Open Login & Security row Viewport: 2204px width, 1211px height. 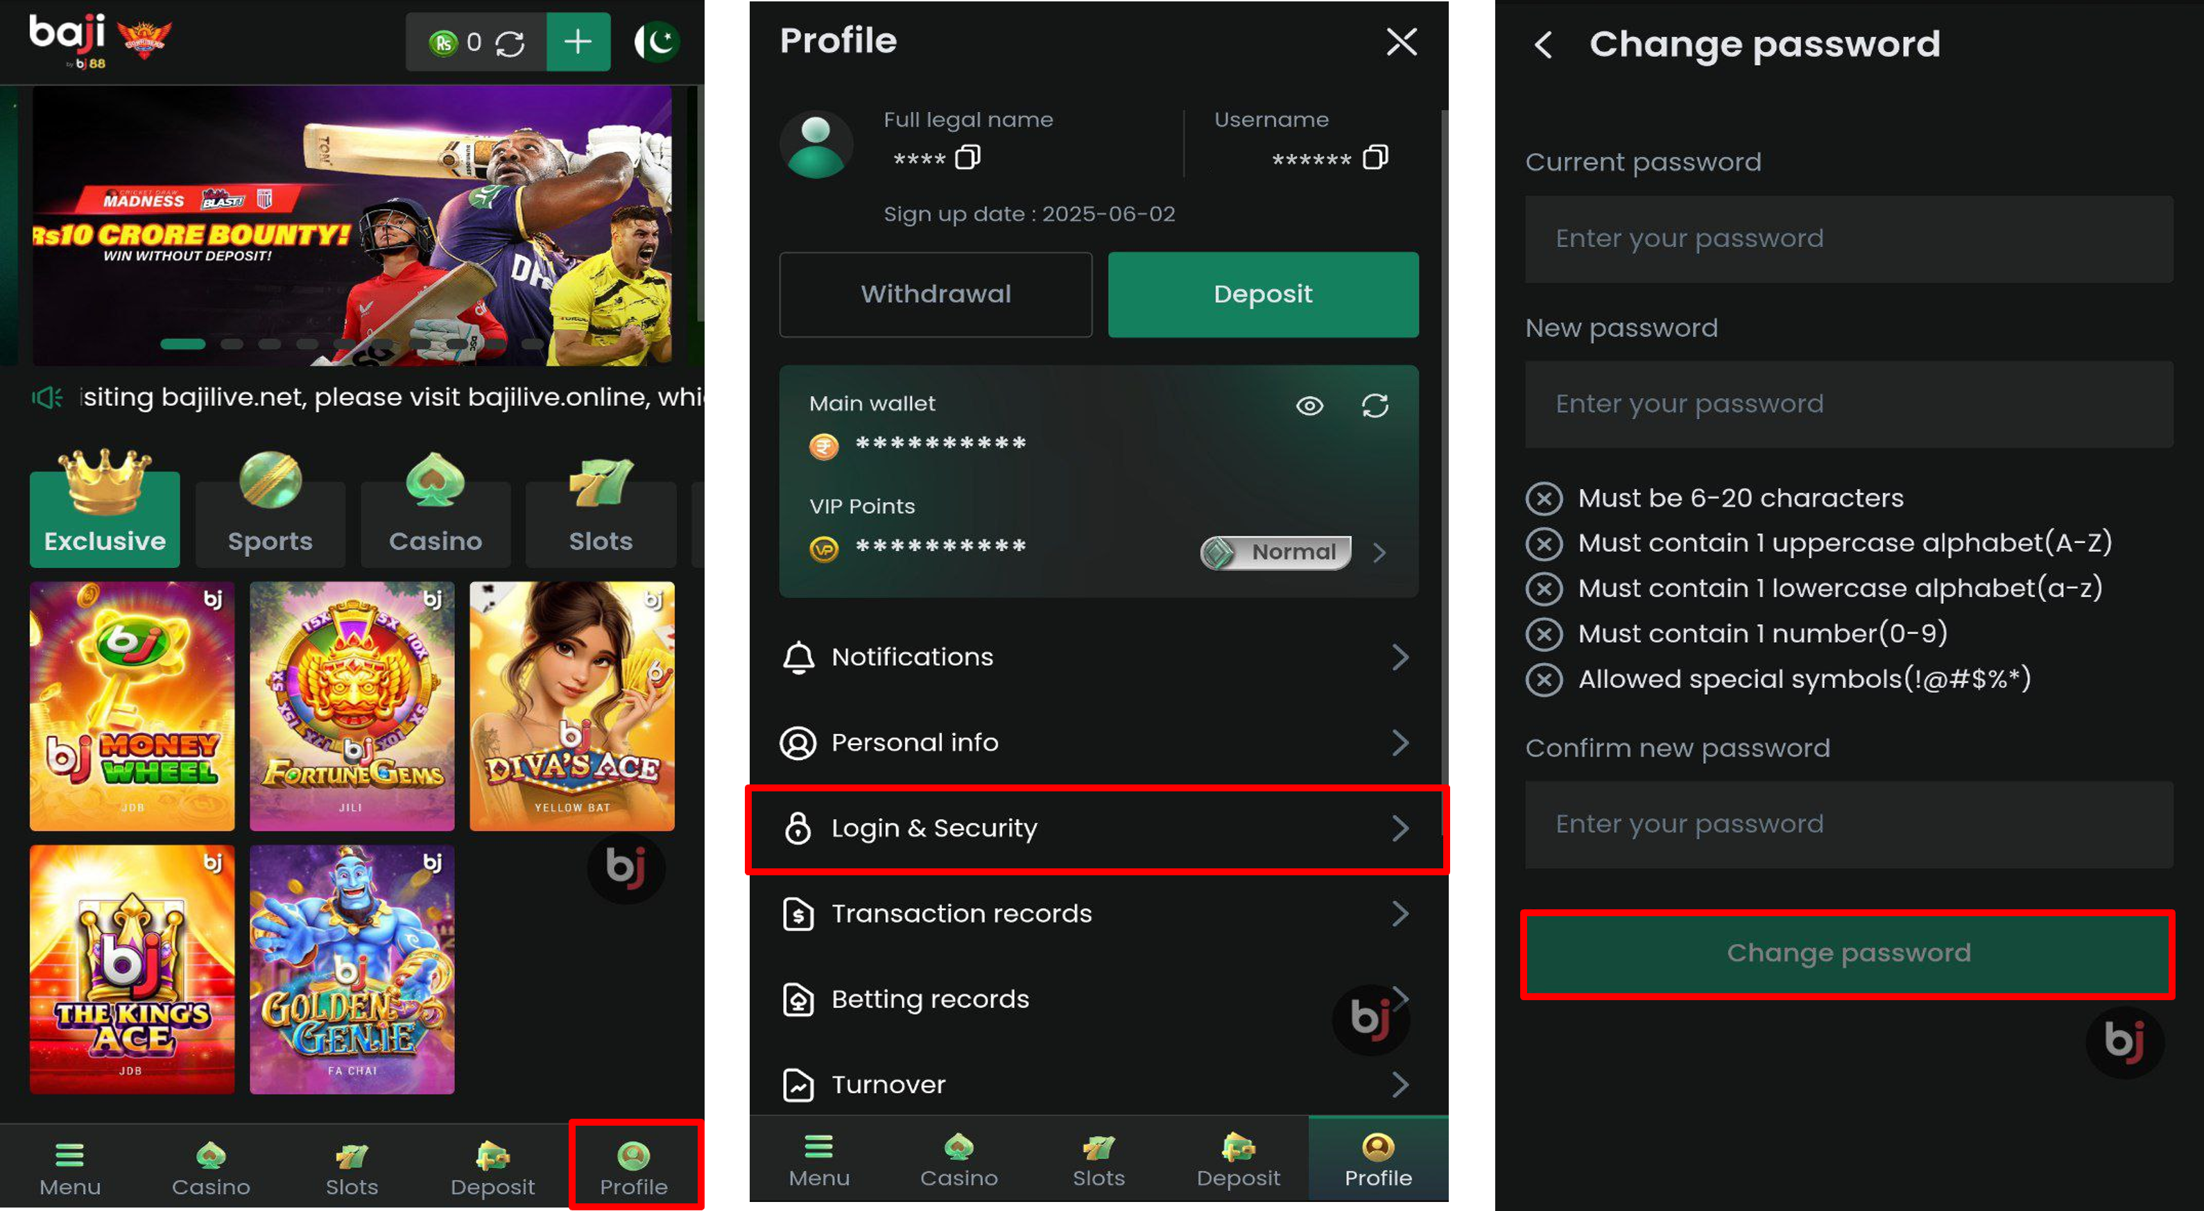click(1098, 828)
